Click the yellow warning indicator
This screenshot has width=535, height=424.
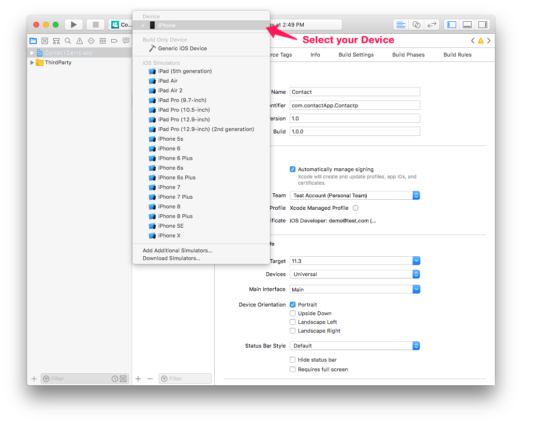[481, 41]
